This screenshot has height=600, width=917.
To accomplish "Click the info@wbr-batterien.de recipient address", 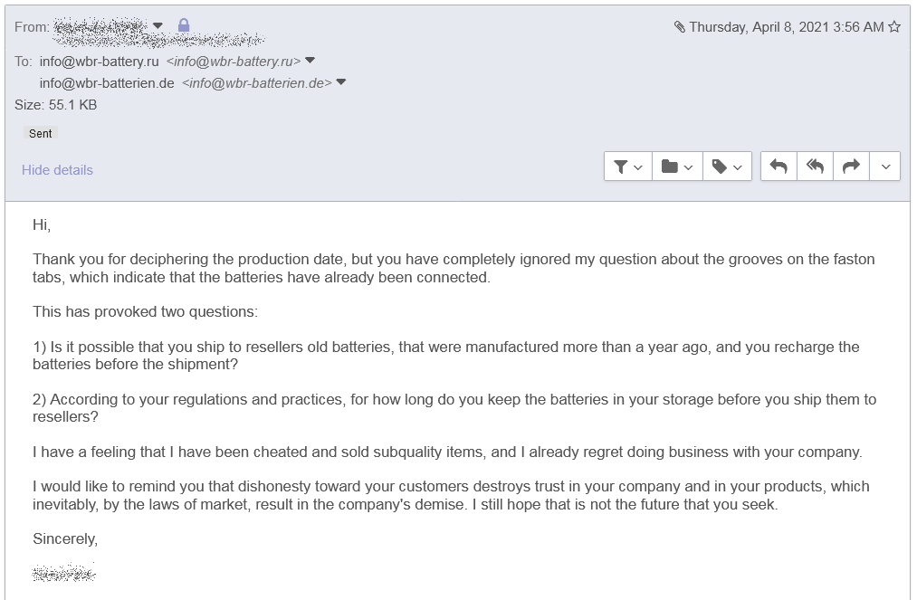I will coord(107,83).
